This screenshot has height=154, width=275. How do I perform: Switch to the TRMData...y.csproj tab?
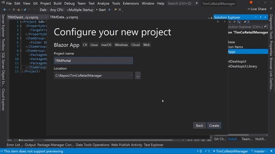click(64, 17)
